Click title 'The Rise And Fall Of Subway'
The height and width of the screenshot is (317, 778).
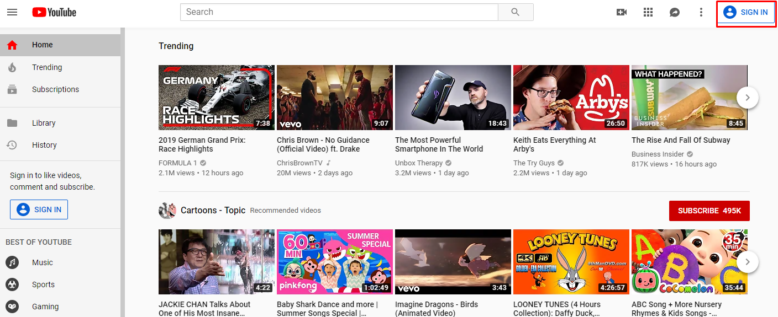tap(681, 140)
